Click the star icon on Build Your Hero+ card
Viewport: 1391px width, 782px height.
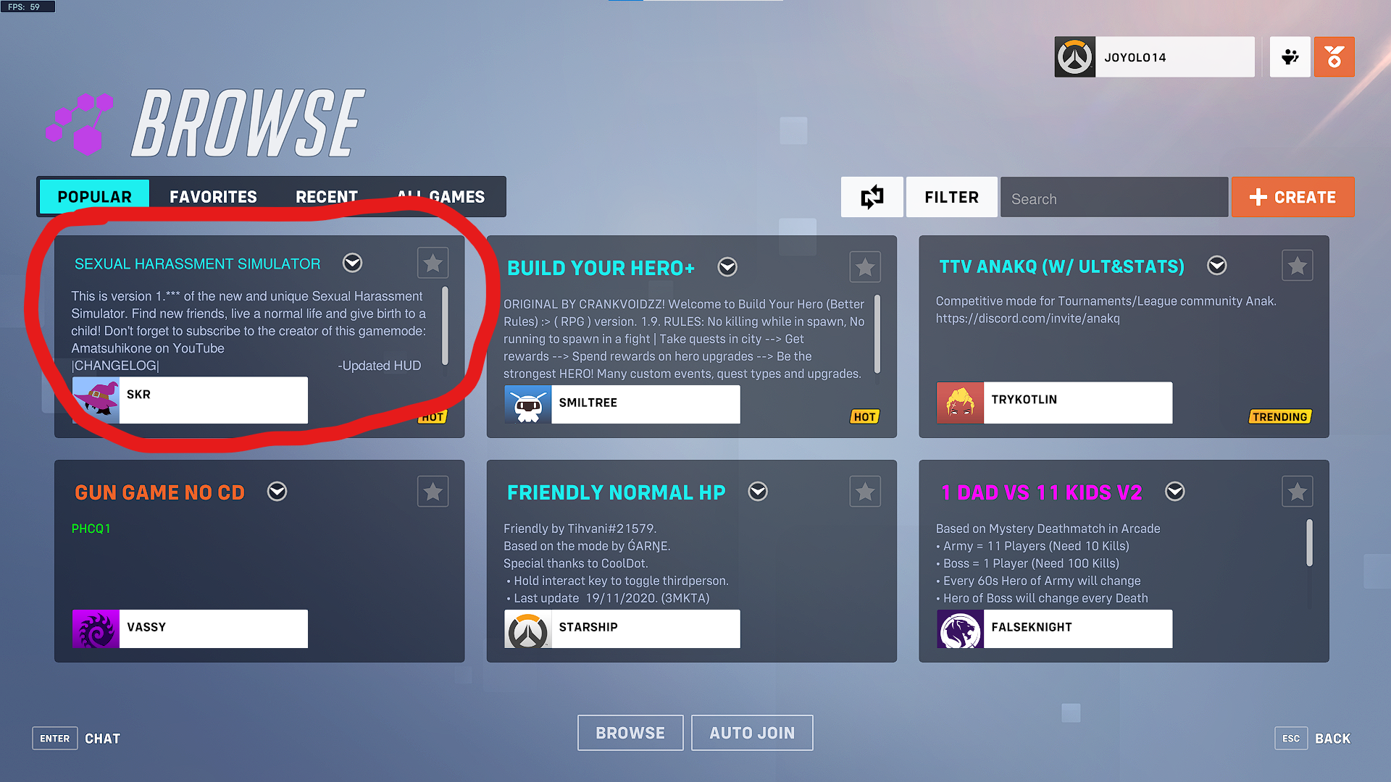click(x=866, y=266)
